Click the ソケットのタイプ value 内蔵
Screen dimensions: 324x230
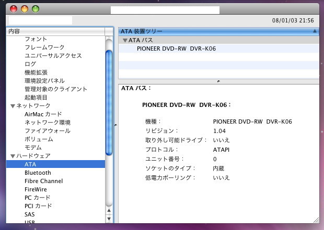pyautogui.click(x=218, y=168)
